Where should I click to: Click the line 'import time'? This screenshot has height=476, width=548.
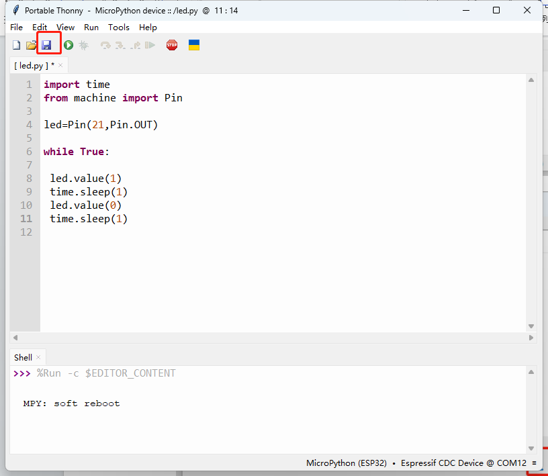point(77,85)
